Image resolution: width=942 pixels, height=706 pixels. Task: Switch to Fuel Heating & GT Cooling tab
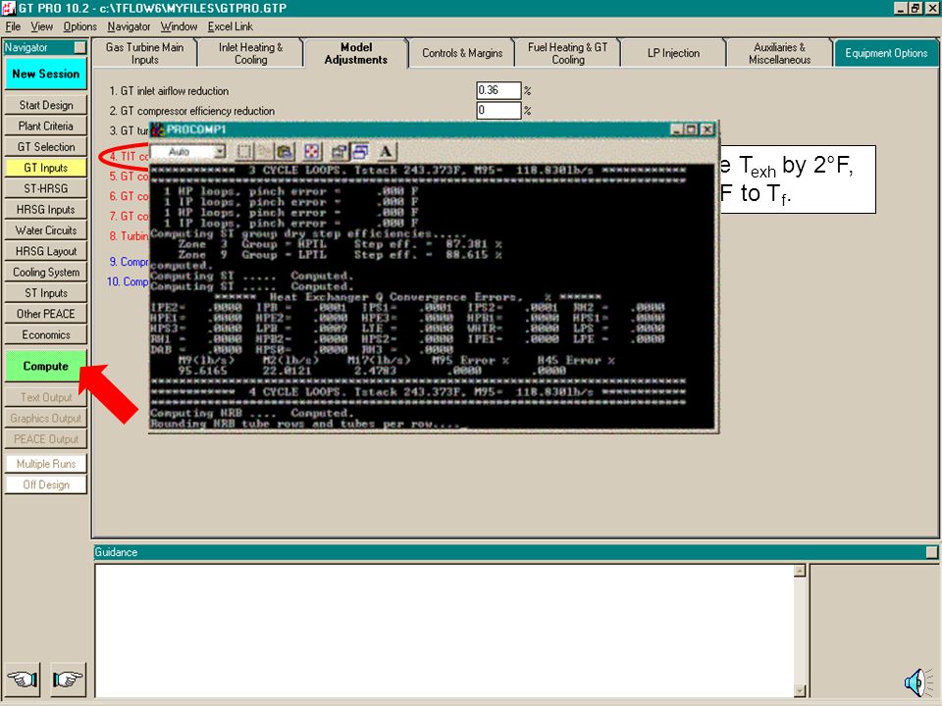tap(568, 53)
